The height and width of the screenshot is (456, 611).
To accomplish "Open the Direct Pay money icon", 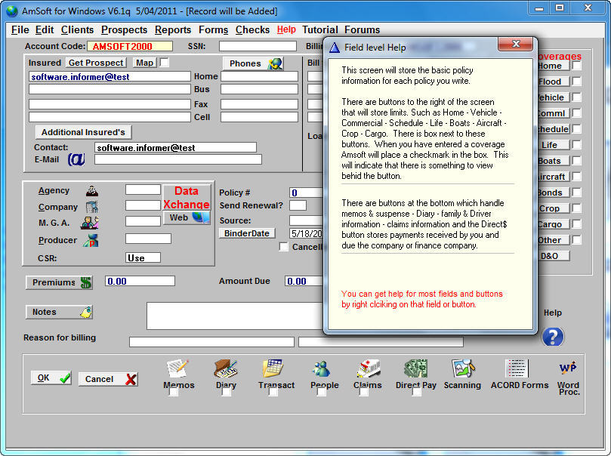I will pyautogui.click(x=416, y=368).
